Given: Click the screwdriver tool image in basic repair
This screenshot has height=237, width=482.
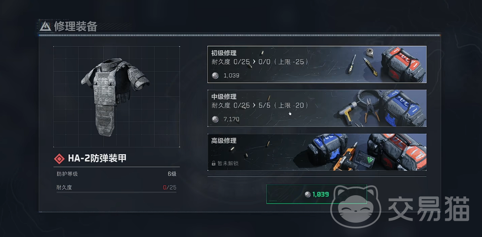Looking at the screenshot, I should [x=352, y=64].
